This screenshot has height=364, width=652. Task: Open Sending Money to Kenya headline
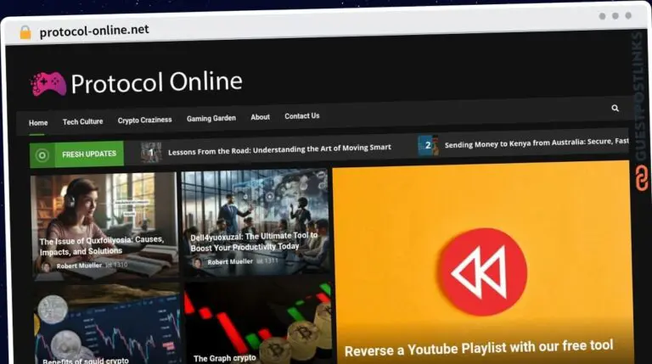(x=536, y=144)
